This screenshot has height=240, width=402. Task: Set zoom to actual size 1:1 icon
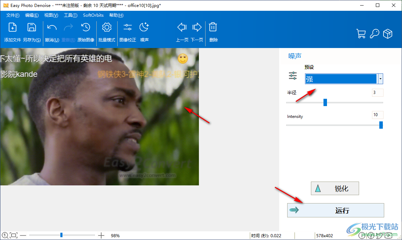click(5, 235)
